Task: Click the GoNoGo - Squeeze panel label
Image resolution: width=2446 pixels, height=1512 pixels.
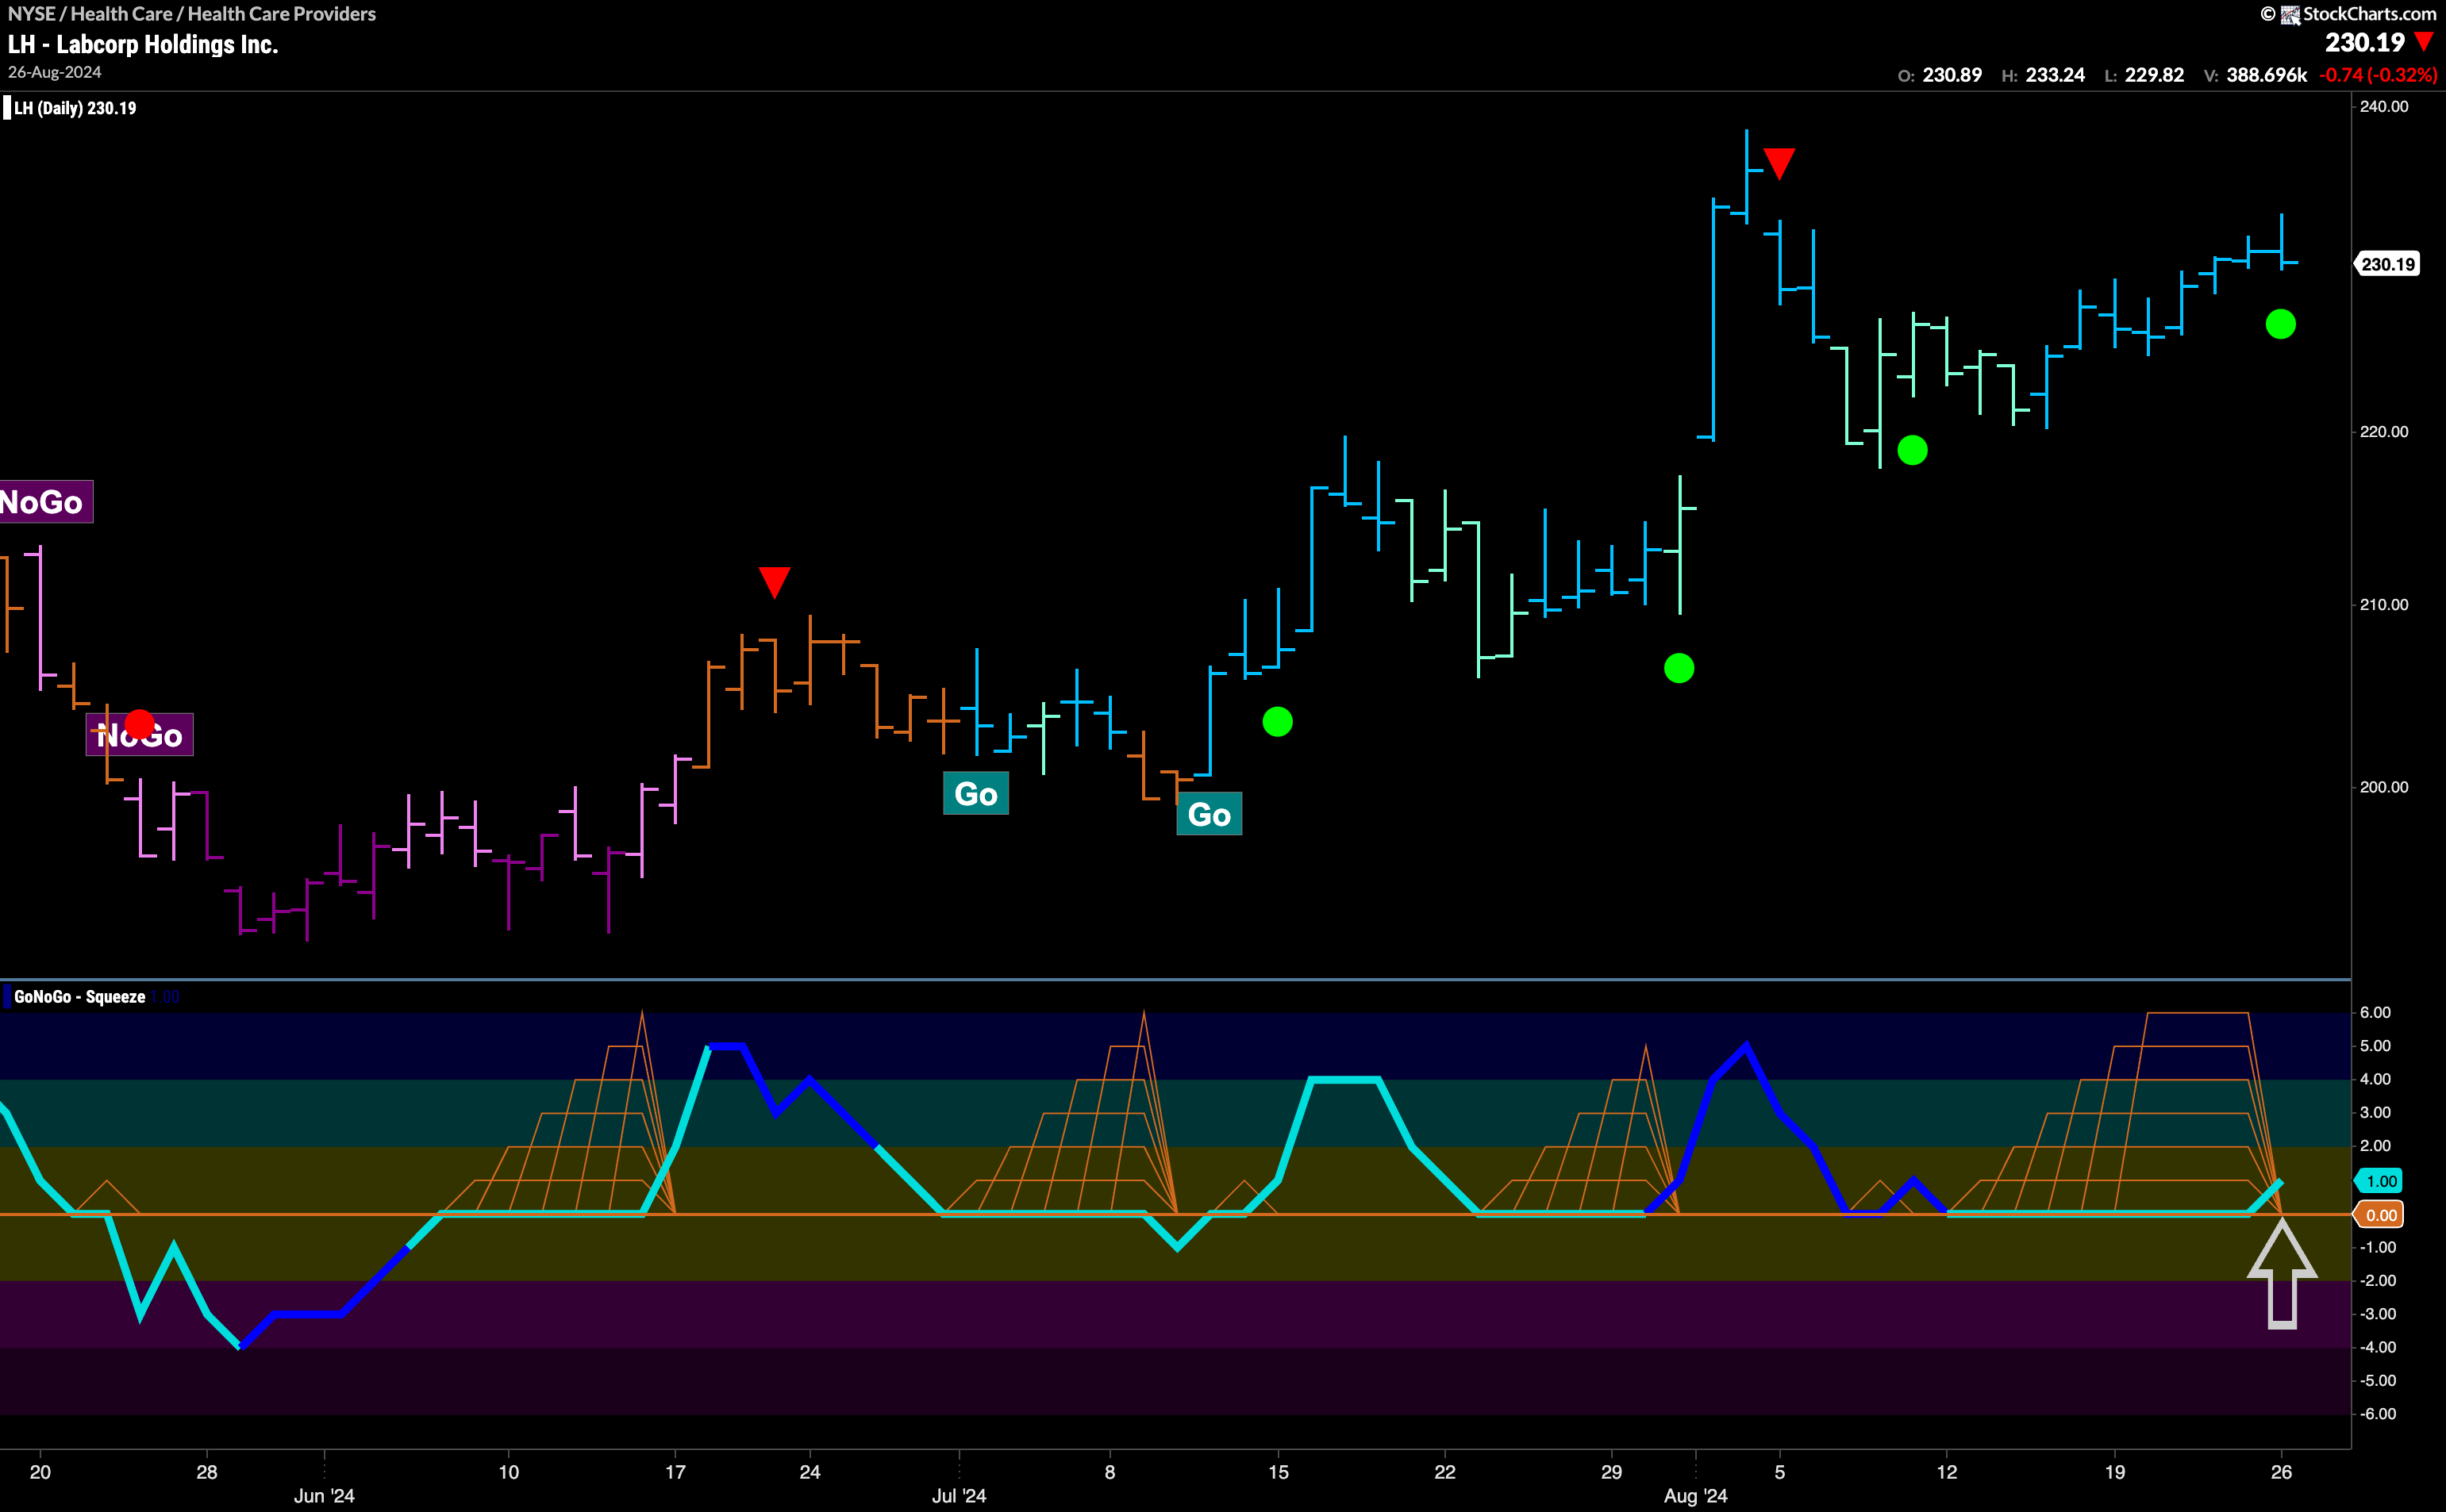Action: tap(80, 997)
